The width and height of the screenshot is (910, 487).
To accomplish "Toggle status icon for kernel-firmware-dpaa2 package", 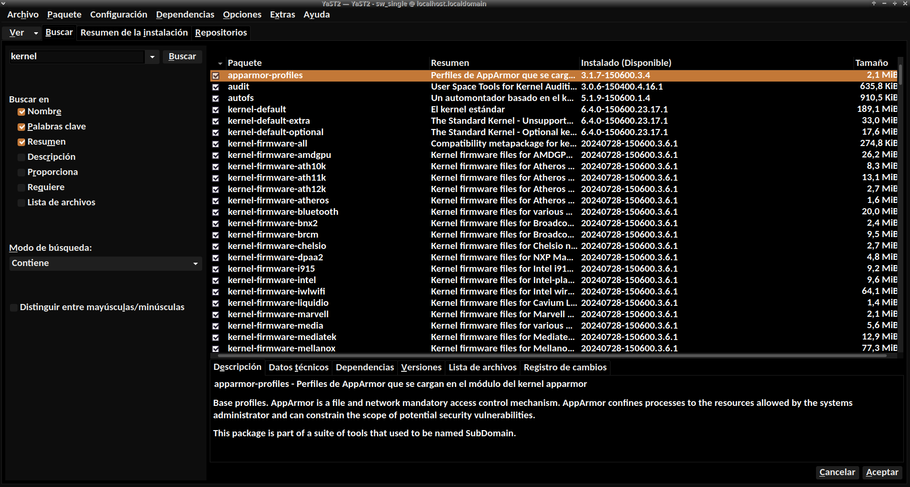I will coord(216,257).
